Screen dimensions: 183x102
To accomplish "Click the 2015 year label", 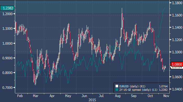I will (x=92, y=100).
